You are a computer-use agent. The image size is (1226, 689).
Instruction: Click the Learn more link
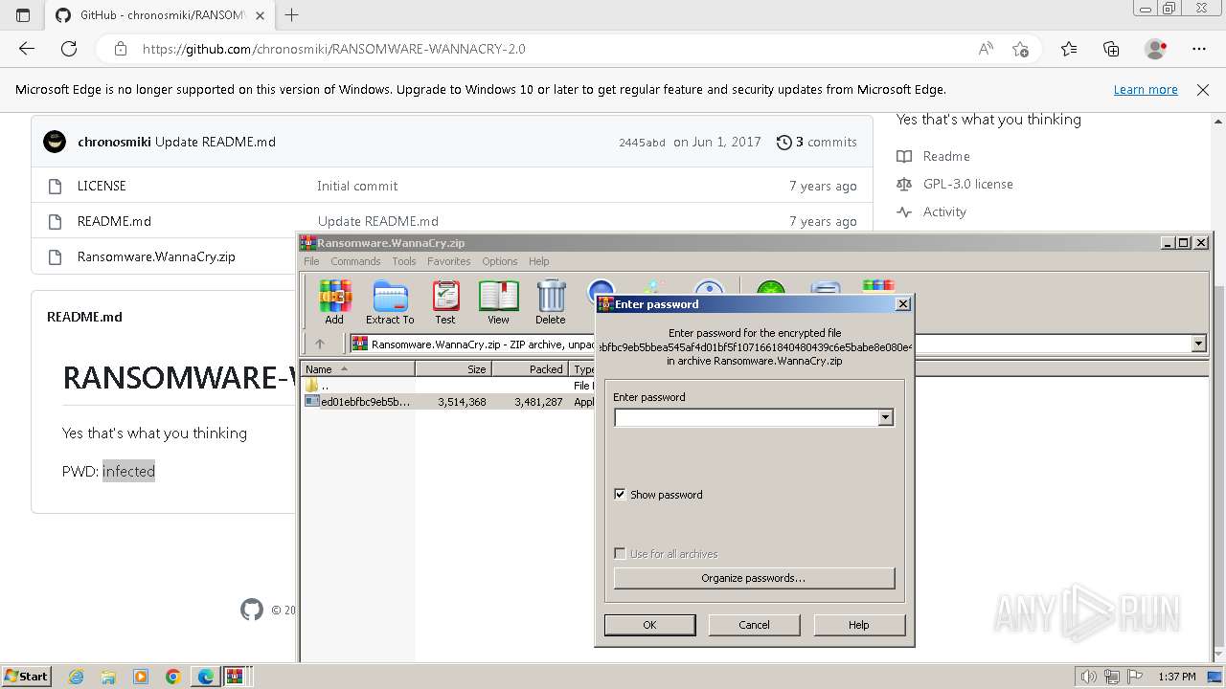tap(1146, 89)
